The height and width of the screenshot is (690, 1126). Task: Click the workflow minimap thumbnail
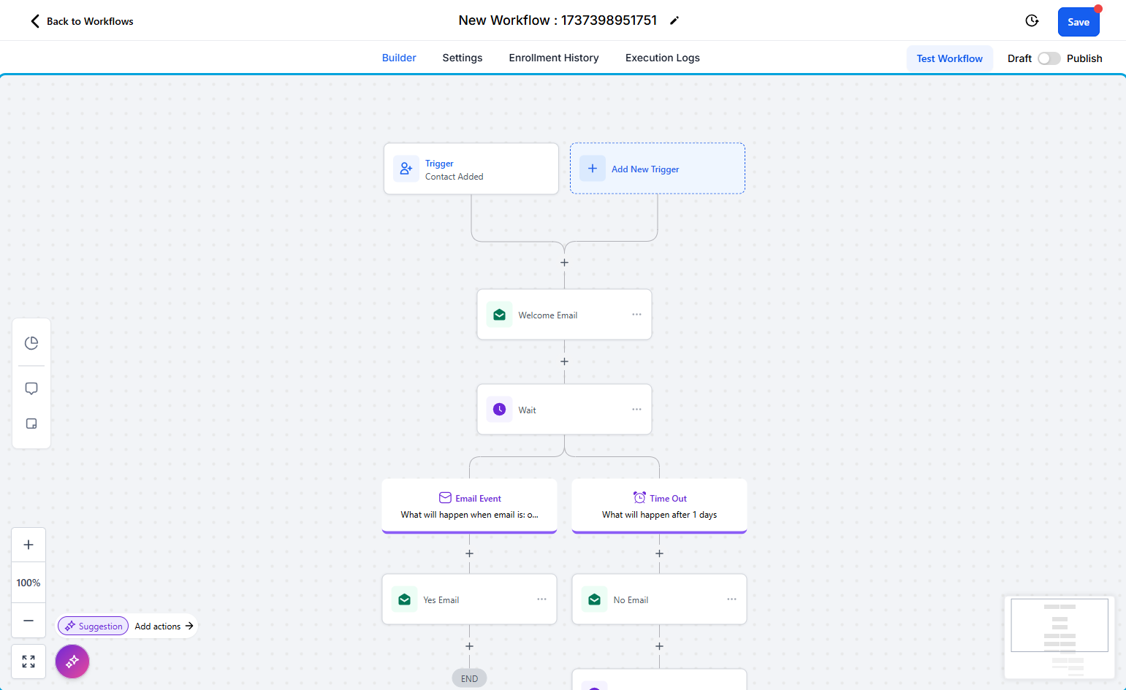pos(1060,637)
